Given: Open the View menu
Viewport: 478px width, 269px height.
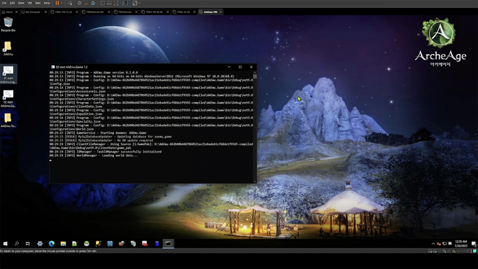Looking at the screenshot, I should tap(21, 3).
